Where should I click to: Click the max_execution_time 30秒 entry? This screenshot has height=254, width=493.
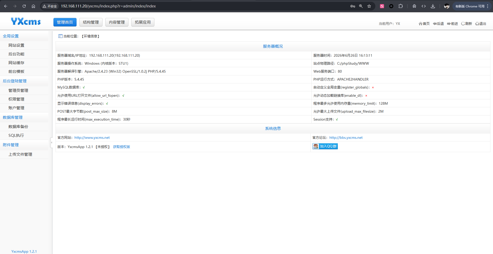(x=94, y=119)
